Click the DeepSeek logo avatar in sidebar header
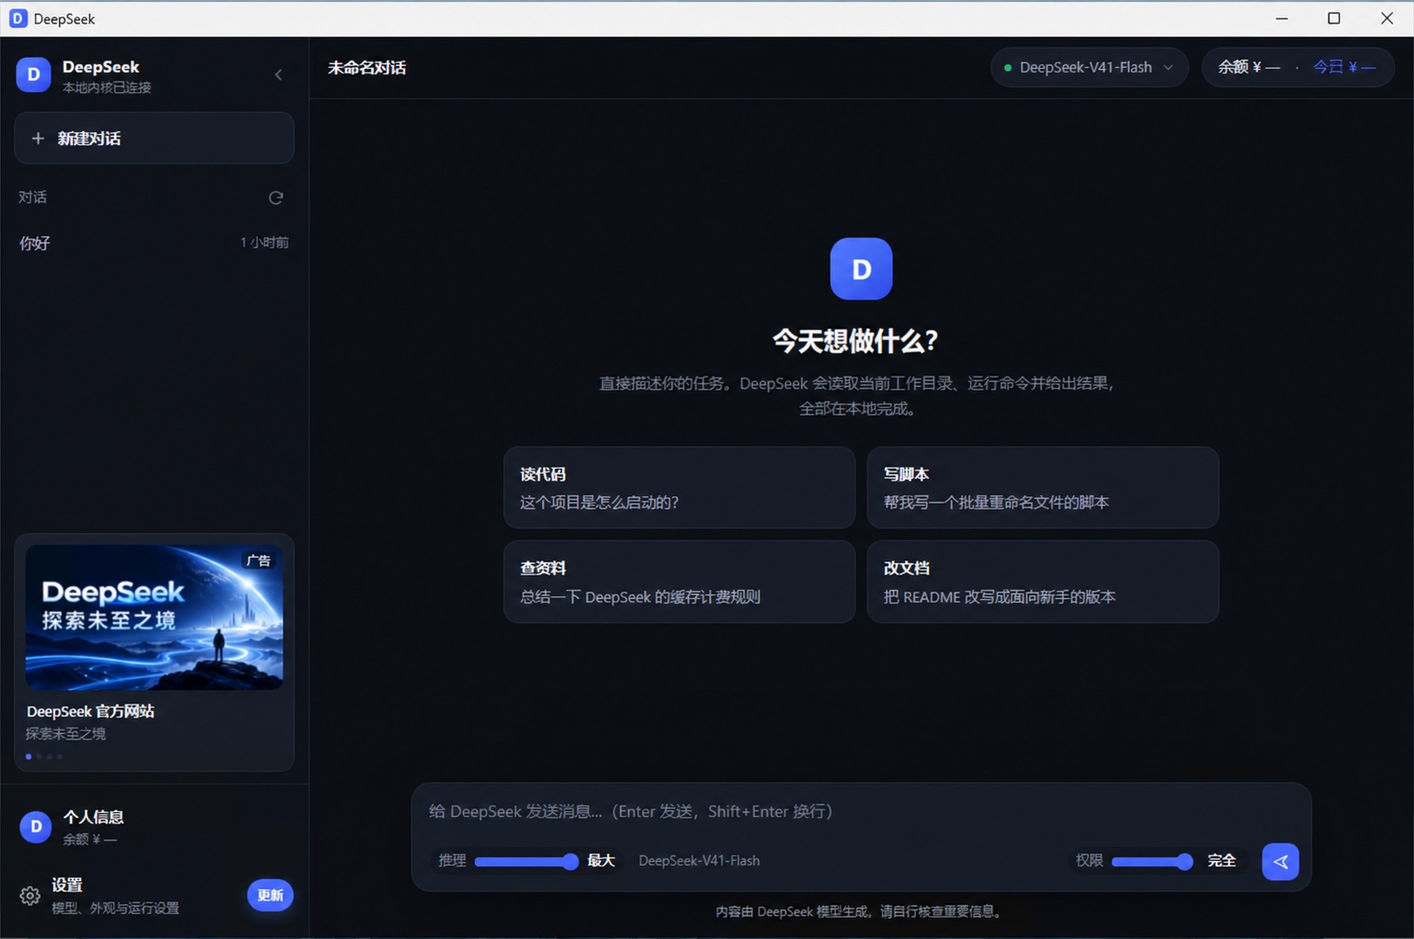The height and width of the screenshot is (939, 1414). pyautogui.click(x=34, y=75)
